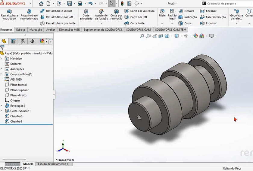Click the traffic light rebuild icon

122,4
